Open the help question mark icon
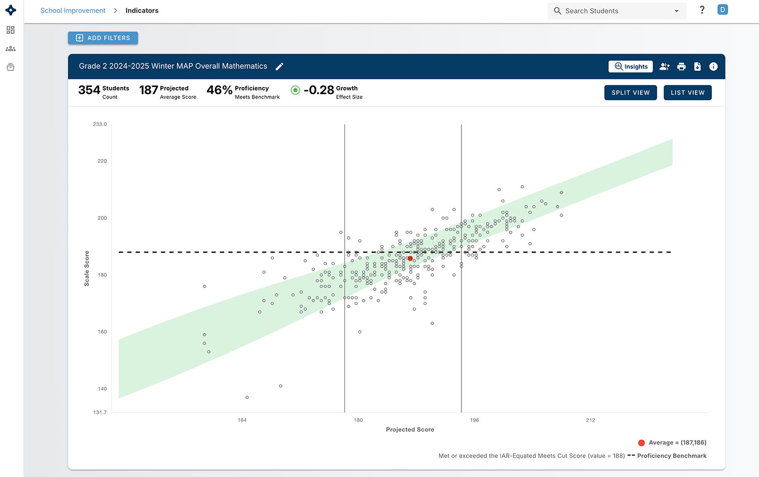The width and height of the screenshot is (759, 477). (x=702, y=10)
